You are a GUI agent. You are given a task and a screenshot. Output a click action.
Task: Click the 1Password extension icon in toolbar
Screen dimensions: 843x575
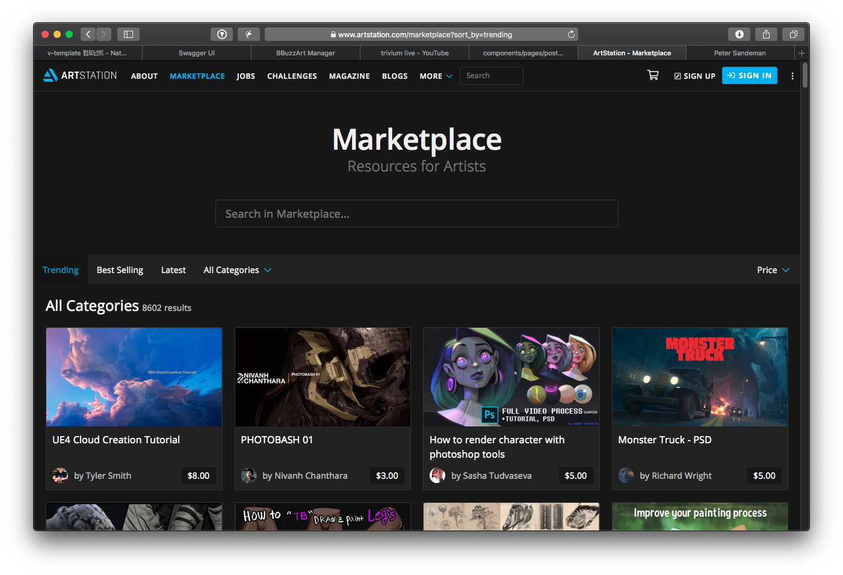(221, 34)
